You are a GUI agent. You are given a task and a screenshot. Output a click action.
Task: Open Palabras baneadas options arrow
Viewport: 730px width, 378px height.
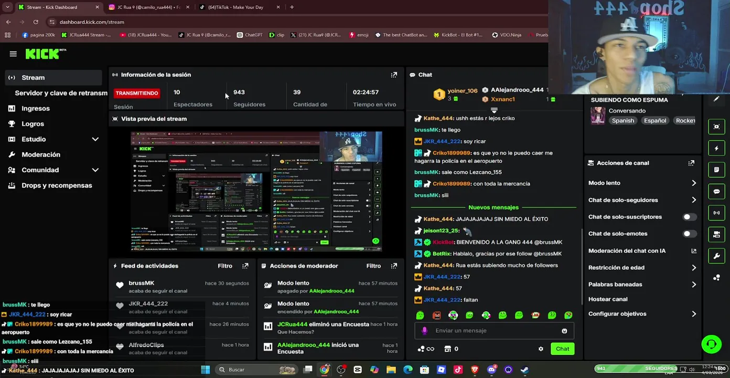coord(694,285)
